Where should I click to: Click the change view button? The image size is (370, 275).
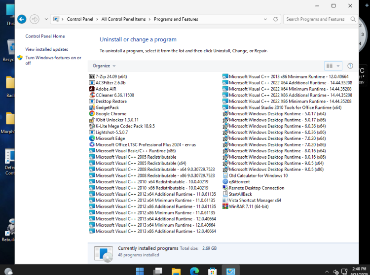click(330, 66)
